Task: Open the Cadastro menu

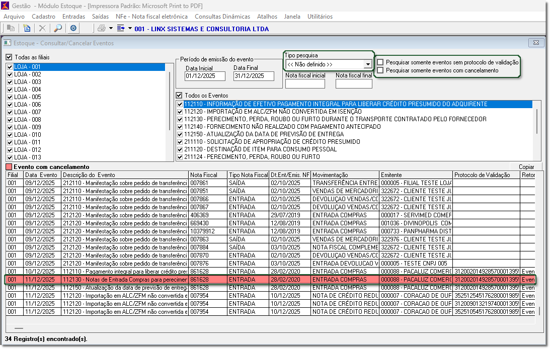Action: pyautogui.click(x=43, y=17)
